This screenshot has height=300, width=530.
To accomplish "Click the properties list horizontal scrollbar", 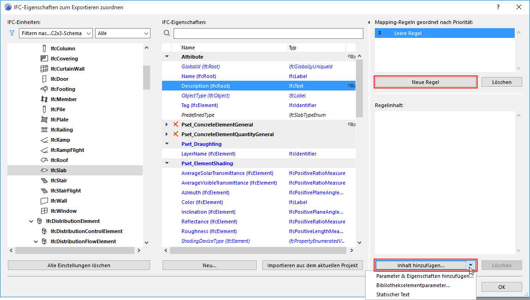I will 258,250.
